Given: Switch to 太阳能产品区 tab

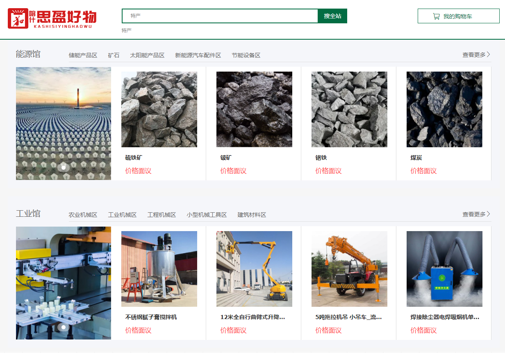Looking at the screenshot, I should click(147, 55).
